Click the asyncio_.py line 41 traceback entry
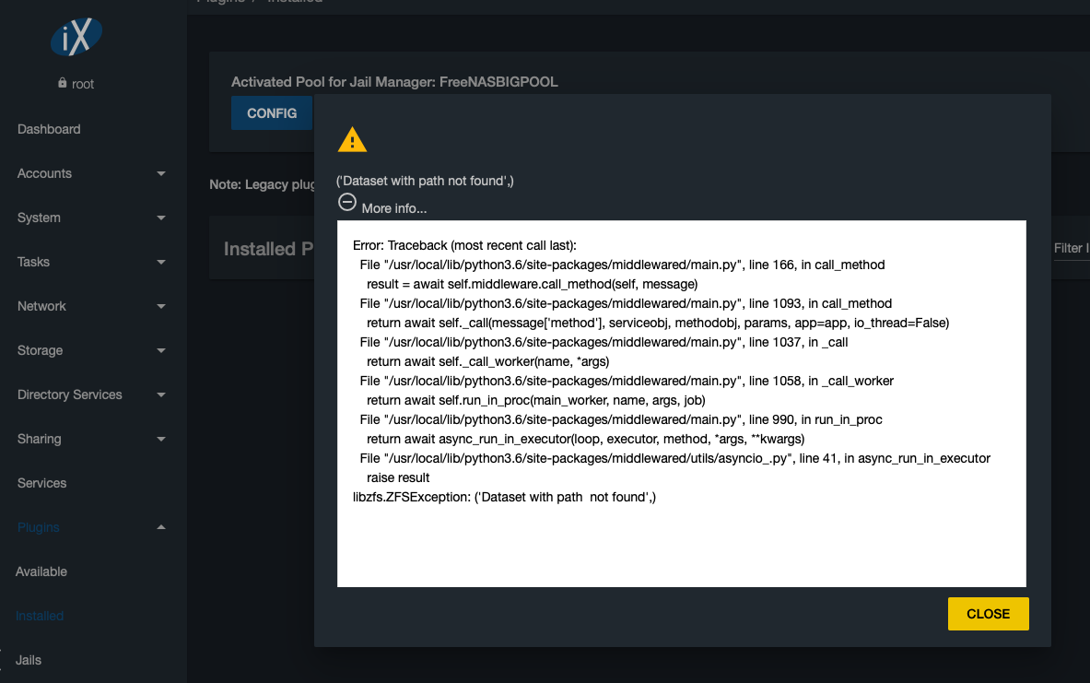Image resolution: width=1090 pixels, height=683 pixels. [x=675, y=458]
